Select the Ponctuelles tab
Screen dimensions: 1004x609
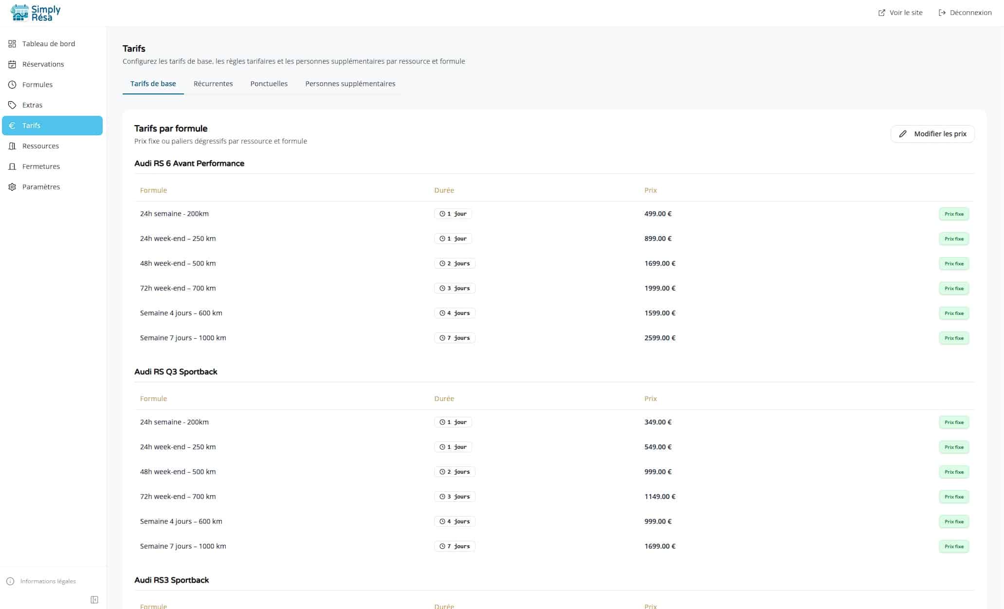(269, 83)
